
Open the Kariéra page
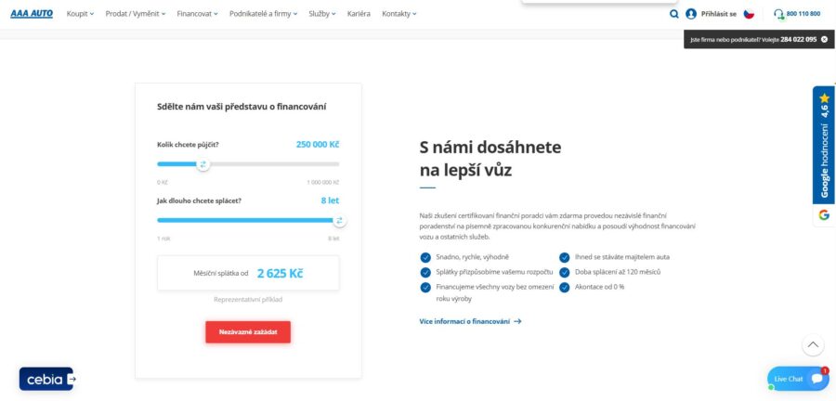[x=359, y=14]
